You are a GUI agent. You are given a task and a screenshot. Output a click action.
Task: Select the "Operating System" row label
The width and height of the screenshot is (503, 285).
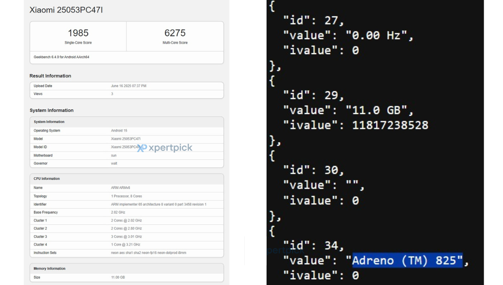47,131
